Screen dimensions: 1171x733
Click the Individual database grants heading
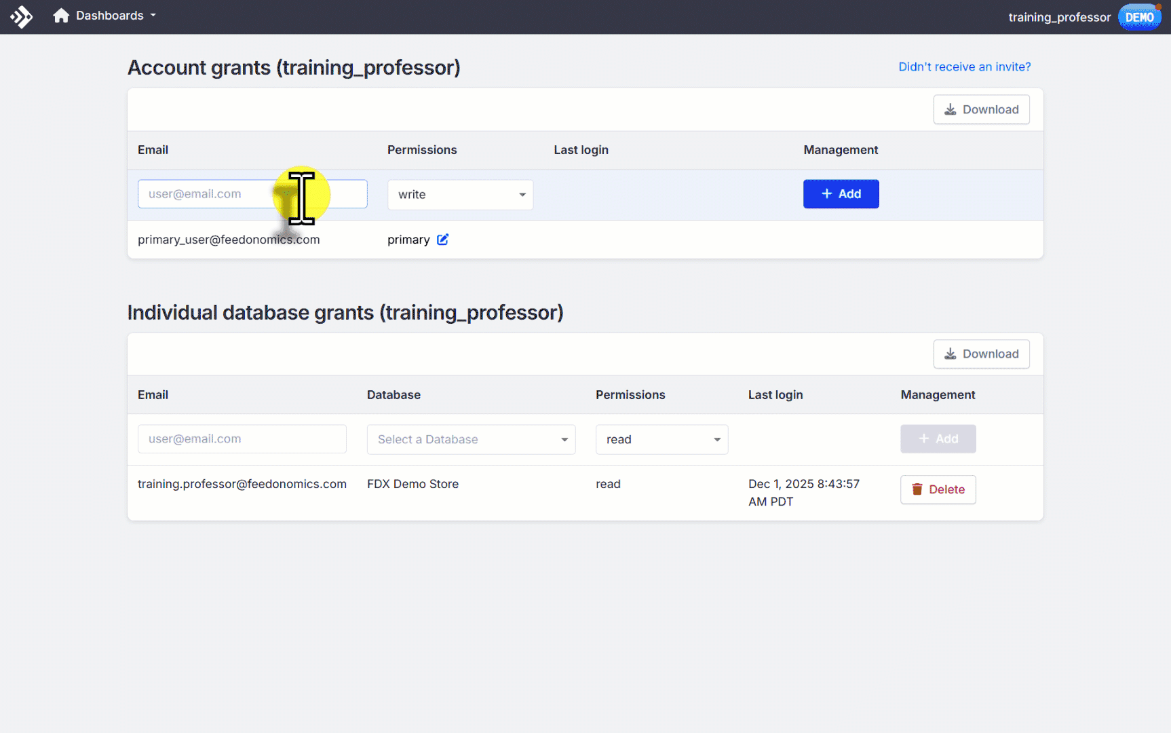coord(345,313)
